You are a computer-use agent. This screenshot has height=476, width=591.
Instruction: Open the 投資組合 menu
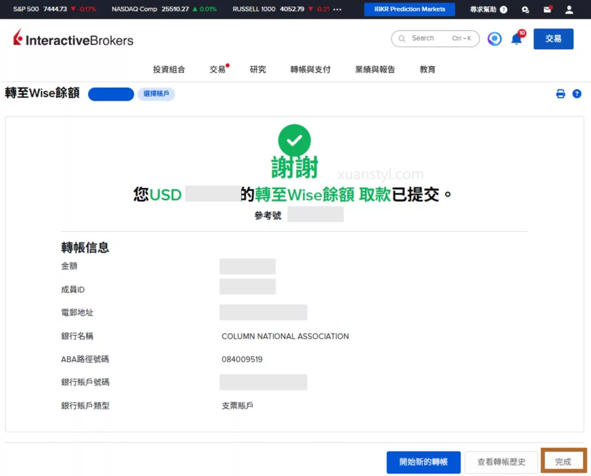click(169, 69)
